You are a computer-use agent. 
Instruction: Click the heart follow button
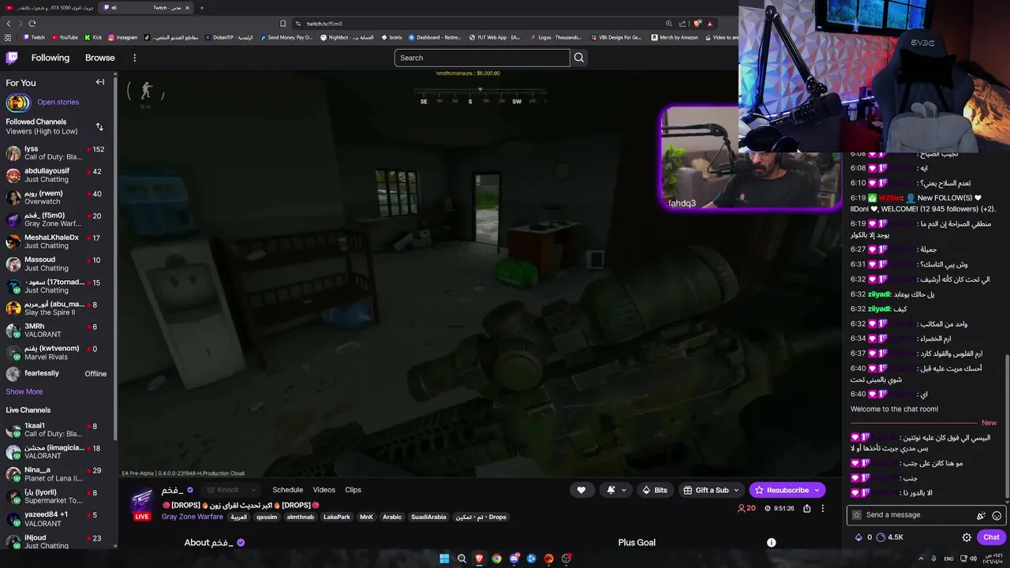(x=582, y=490)
